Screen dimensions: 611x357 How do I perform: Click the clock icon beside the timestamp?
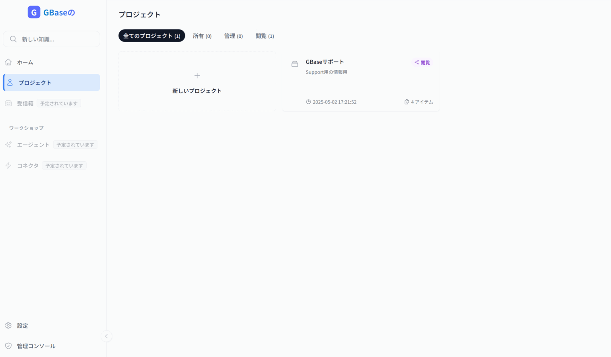coord(308,102)
